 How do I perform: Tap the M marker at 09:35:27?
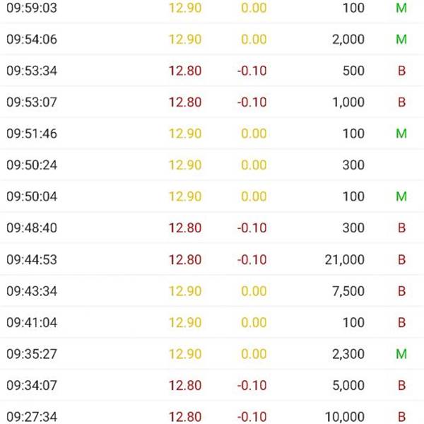[x=401, y=354]
